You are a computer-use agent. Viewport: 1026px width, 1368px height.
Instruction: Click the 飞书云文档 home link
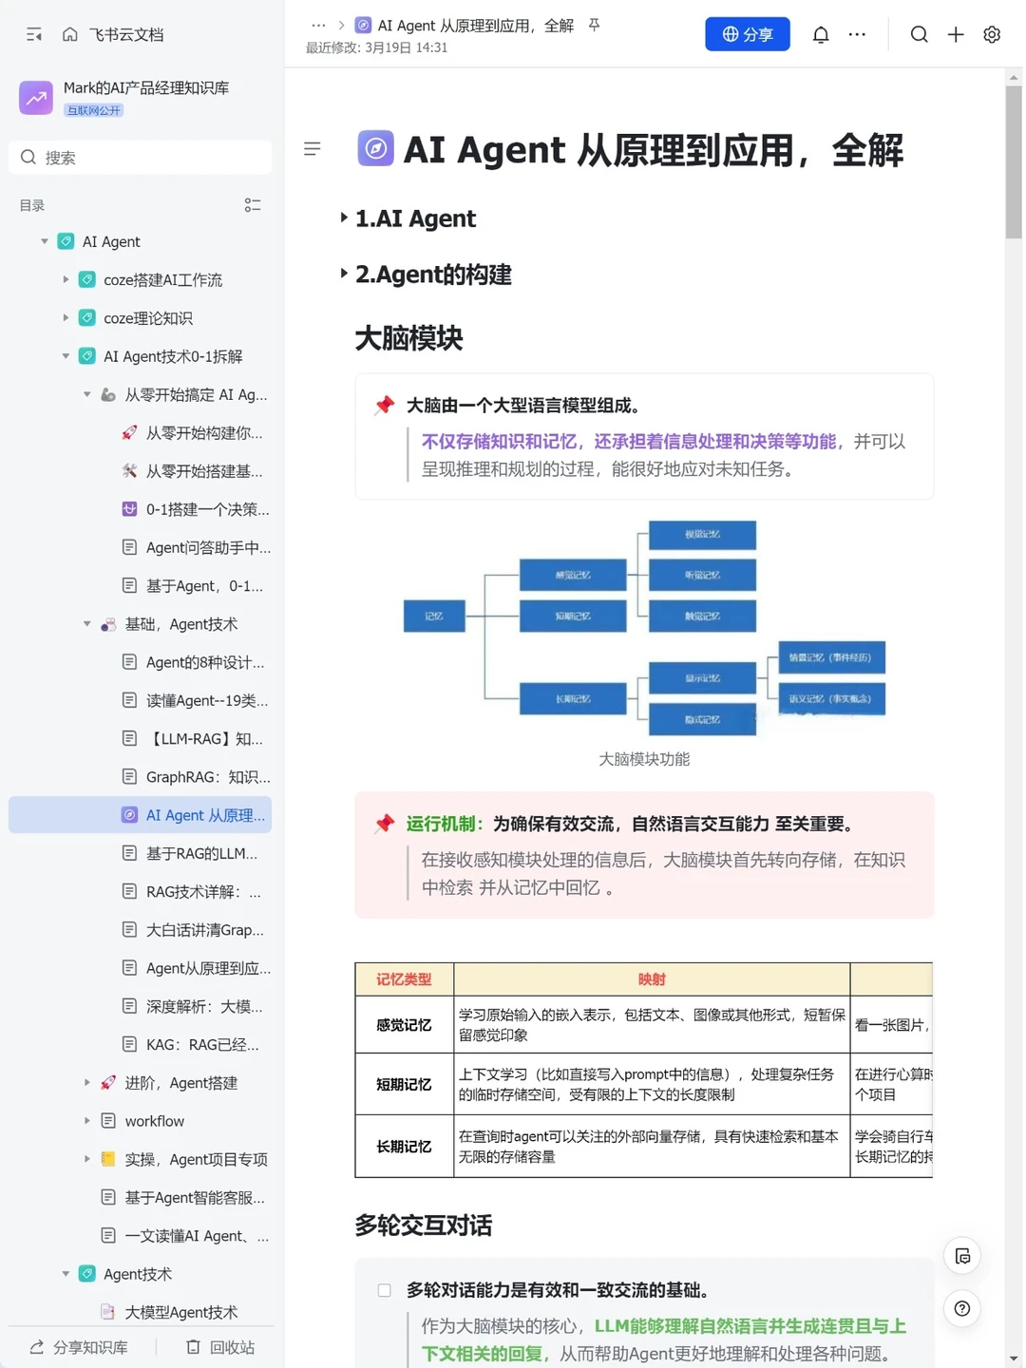pyautogui.click(x=126, y=35)
